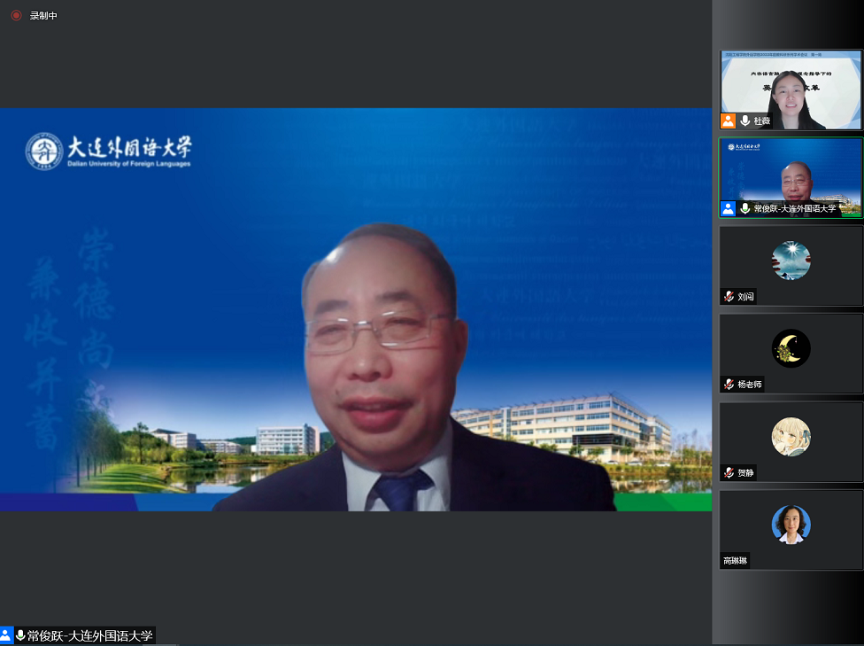Click the microphone icon in main speaker name bar
Image resolution: width=864 pixels, height=646 pixels.
pos(20,635)
